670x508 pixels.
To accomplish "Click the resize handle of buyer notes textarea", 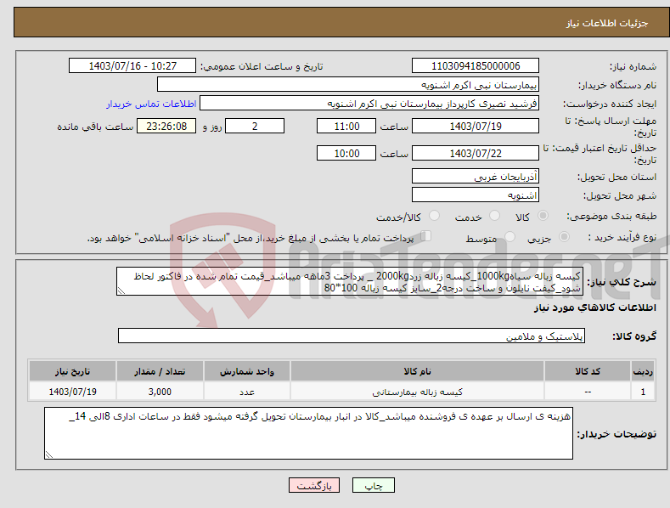I will (x=49, y=454).
